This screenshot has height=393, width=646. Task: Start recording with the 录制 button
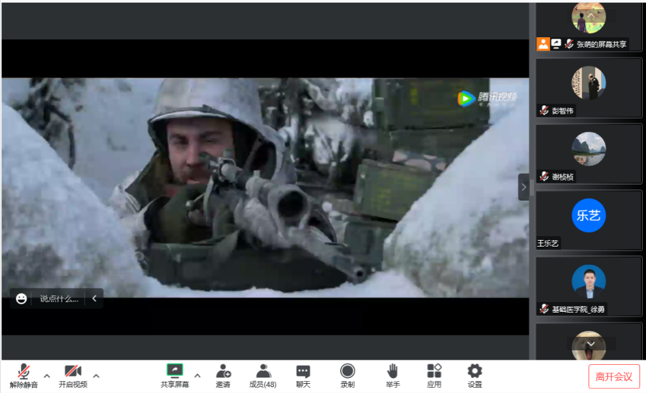[x=347, y=376]
